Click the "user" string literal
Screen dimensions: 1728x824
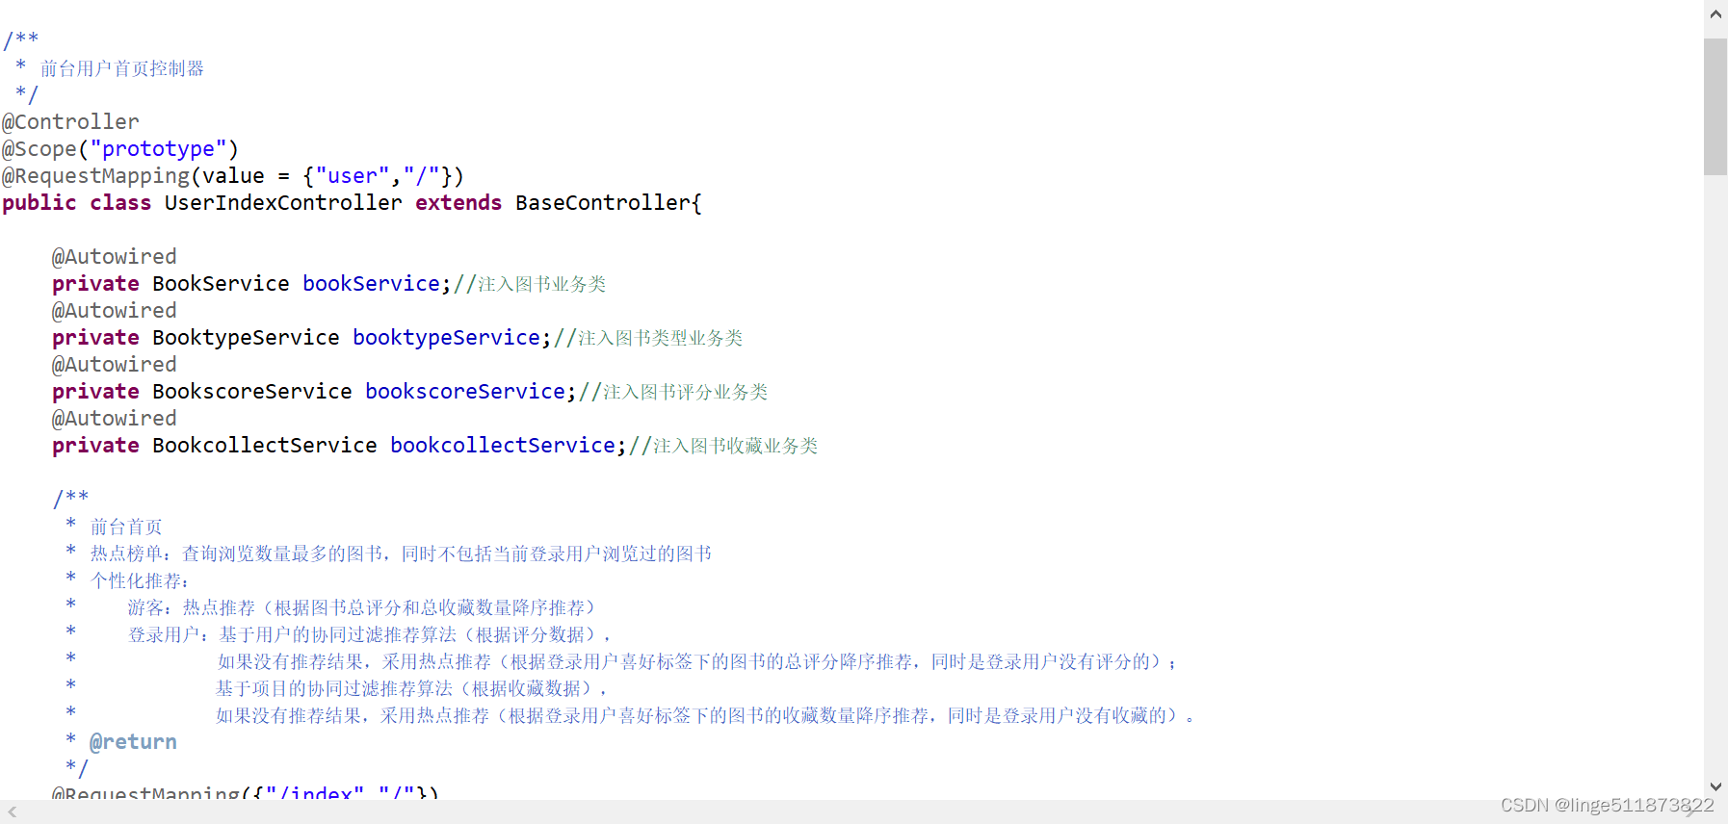pos(353,176)
